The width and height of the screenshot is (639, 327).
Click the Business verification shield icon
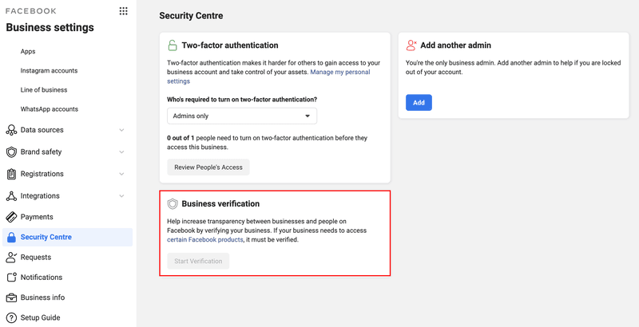point(173,203)
